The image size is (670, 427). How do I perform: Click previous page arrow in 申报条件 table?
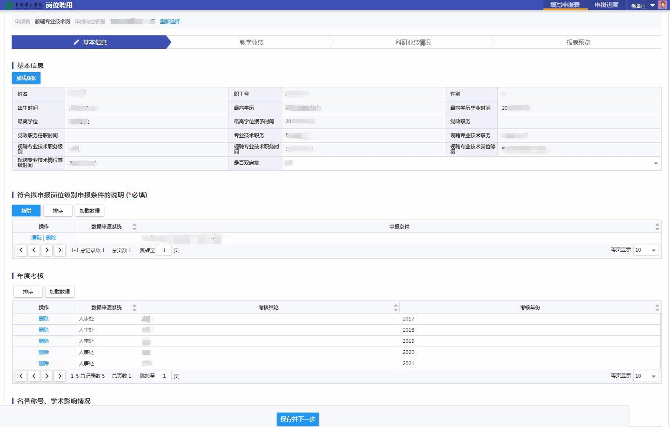point(34,250)
